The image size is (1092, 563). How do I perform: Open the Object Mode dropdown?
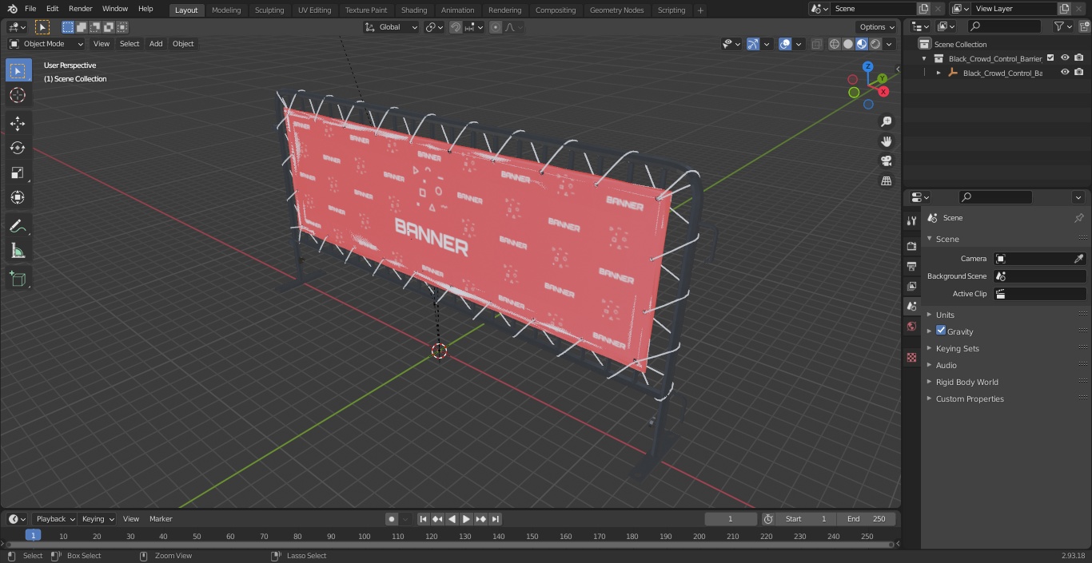tap(46, 44)
